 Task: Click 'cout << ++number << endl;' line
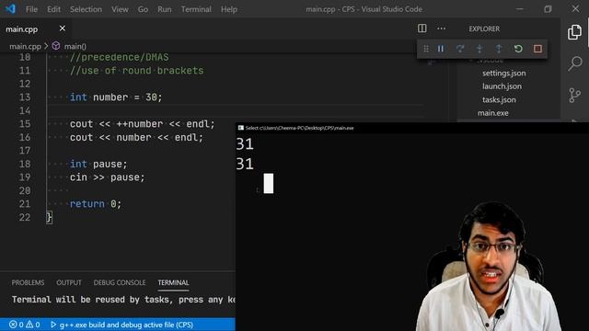(142, 124)
